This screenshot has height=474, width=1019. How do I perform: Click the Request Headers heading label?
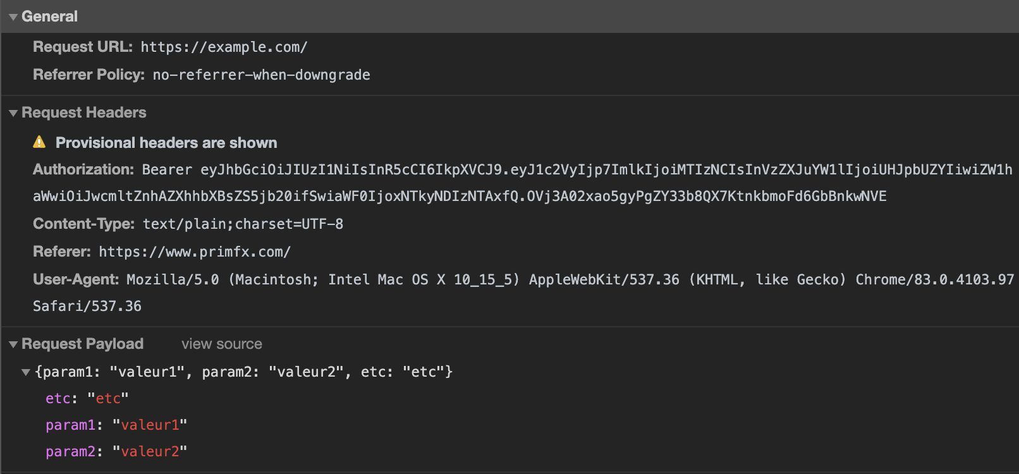(83, 112)
